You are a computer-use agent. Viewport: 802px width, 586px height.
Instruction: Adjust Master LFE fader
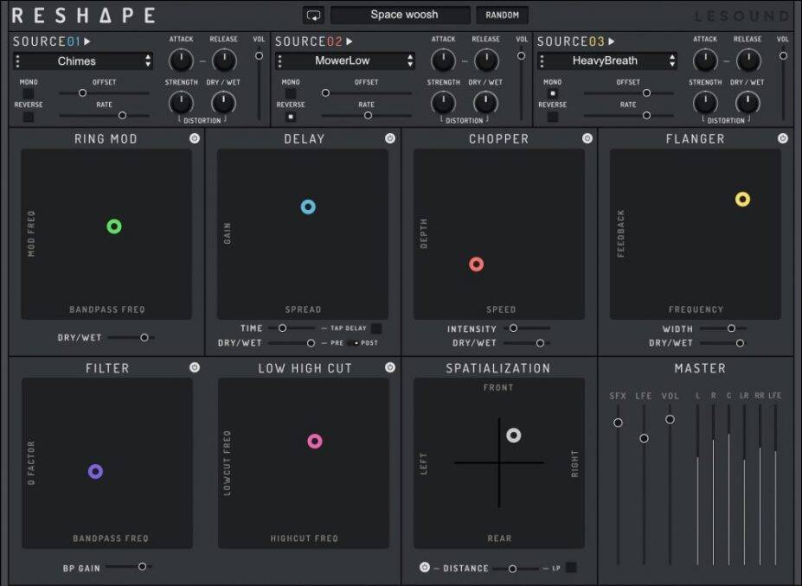tap(644, 484)
